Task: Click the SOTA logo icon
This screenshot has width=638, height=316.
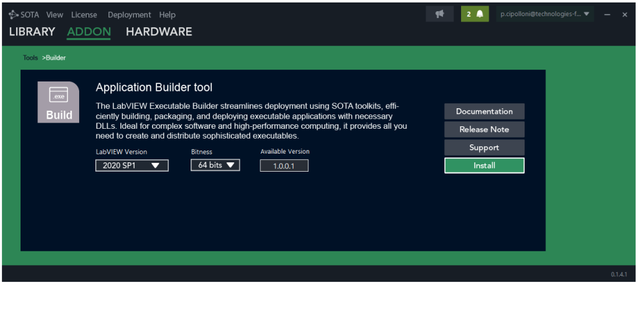Action: 14,14
